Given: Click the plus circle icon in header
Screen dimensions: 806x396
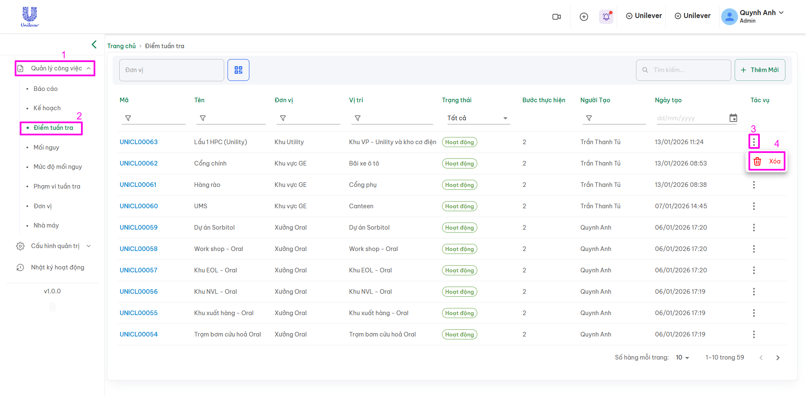Looking at the screenshot, I should coord(584,17).
